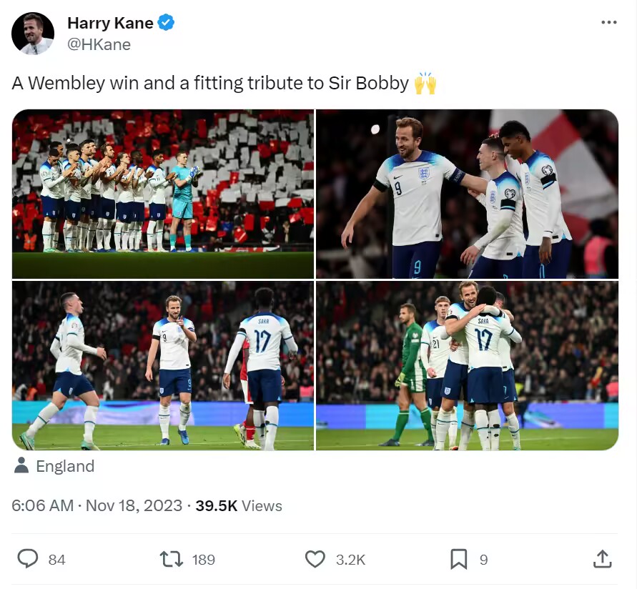The width and height of the screenshot is (637, 589).
Task: Like the tweet with heart icon
Action: (x=315, y=559)
